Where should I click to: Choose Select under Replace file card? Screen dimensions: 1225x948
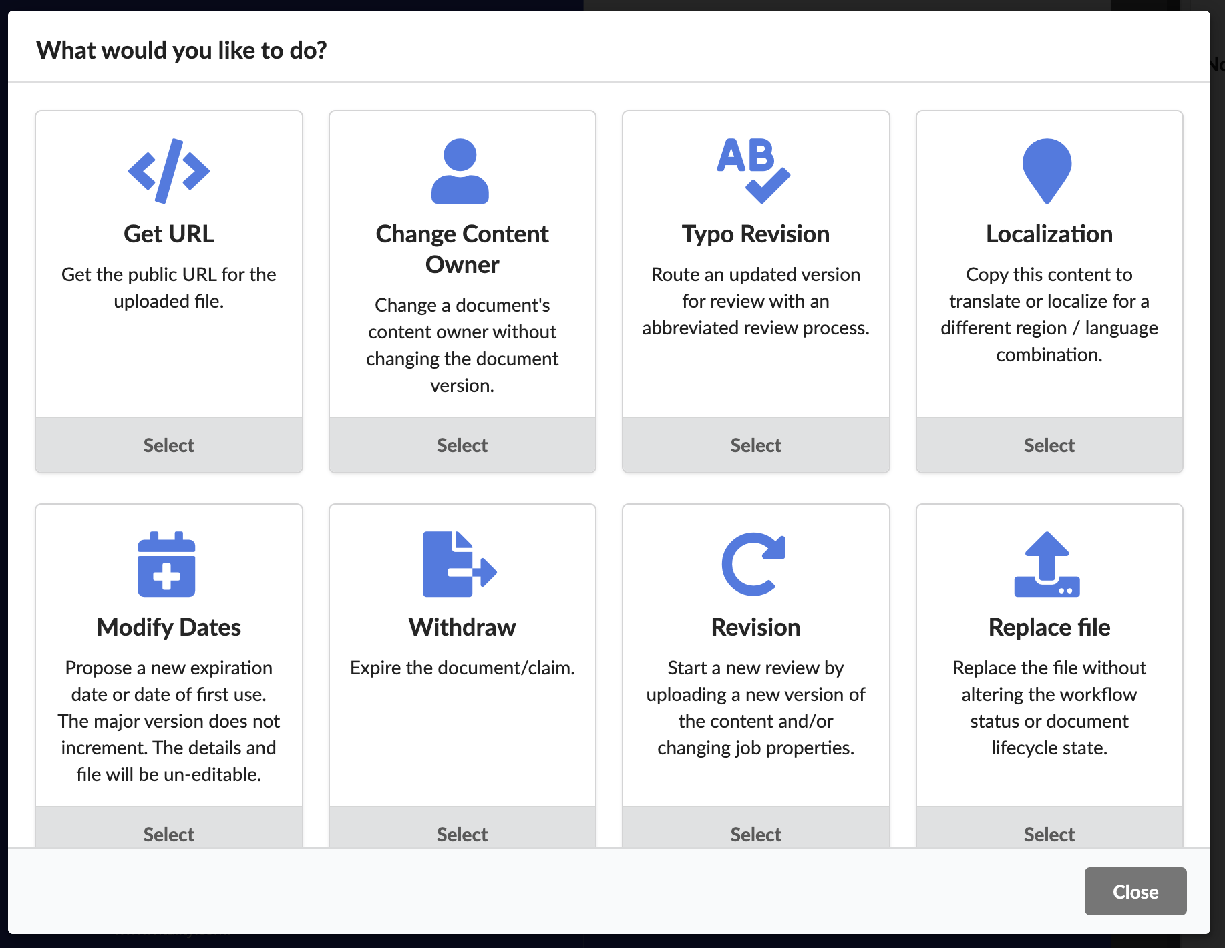point(1049,828)
